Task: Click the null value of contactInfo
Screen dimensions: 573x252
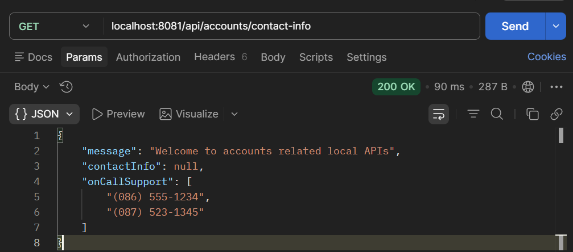Action: point(185,166)
